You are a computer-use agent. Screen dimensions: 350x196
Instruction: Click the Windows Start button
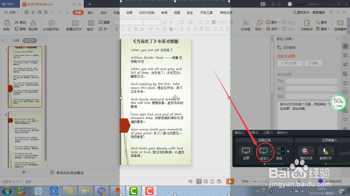click(x=6, y=191)
